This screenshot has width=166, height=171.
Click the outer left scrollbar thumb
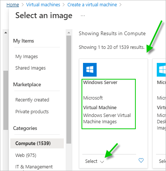tap(6, 100)
